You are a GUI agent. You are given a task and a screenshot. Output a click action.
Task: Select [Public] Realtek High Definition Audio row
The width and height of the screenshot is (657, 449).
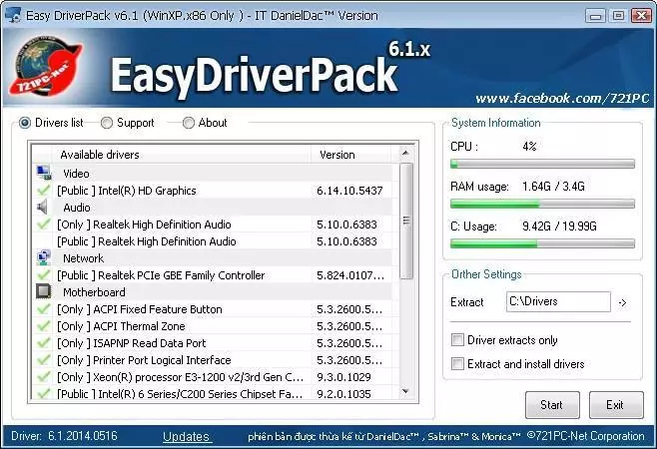click(x=213, y=241)
